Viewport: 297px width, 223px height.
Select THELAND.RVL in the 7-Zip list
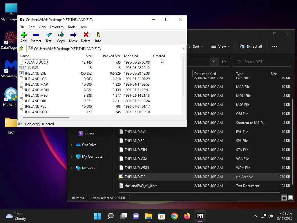(x=35, y=106)
